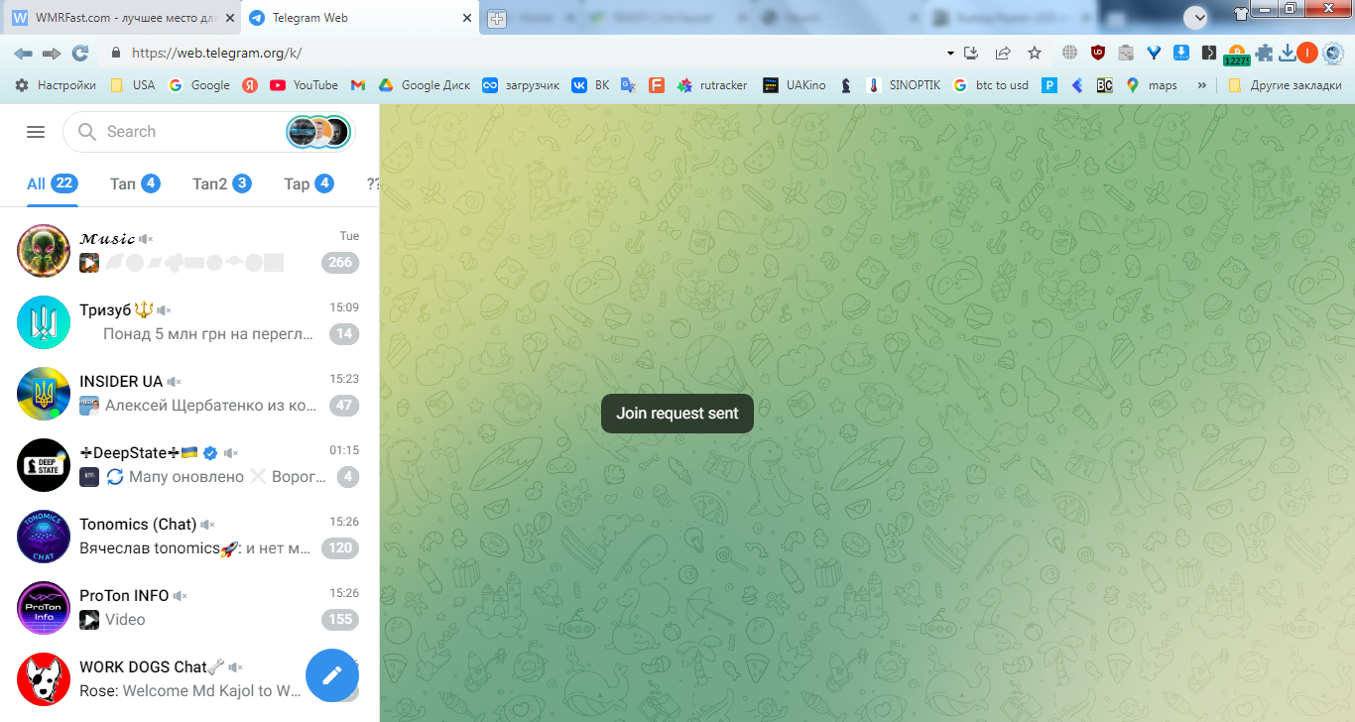Open a new tab with the plus button
Screen dimensions: 1355x722
[x=496, y=18]
